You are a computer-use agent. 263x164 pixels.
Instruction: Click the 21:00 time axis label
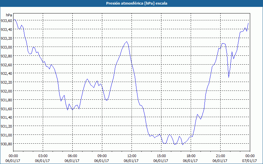(x=220, y=156)
